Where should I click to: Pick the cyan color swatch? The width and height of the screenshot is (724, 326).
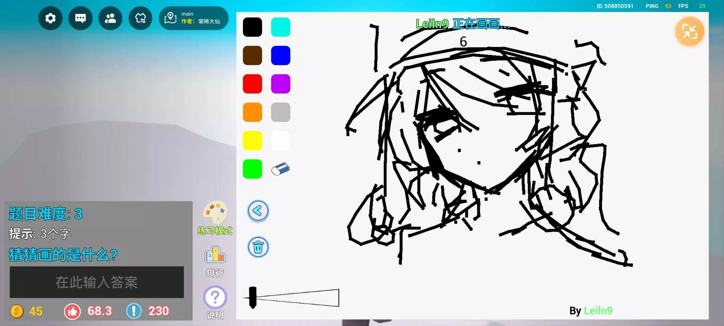click(x=281, y=27)
